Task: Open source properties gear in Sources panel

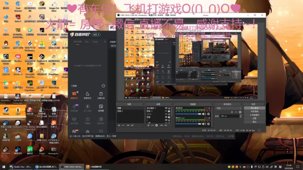Action: [156, 125]
